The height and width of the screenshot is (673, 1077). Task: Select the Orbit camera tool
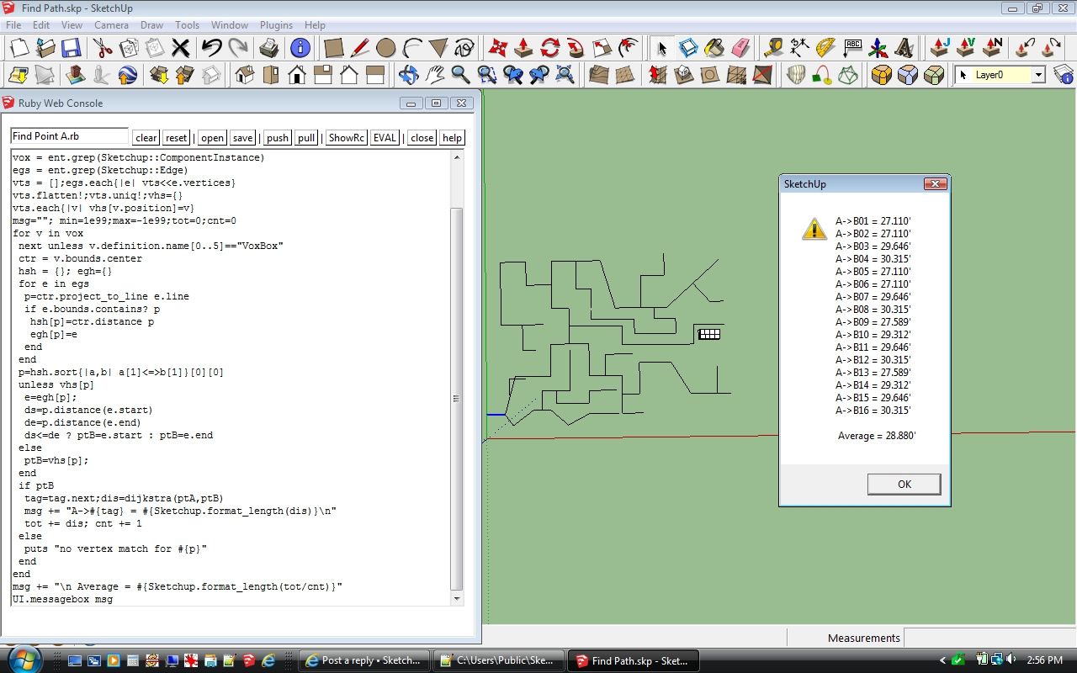409,75
